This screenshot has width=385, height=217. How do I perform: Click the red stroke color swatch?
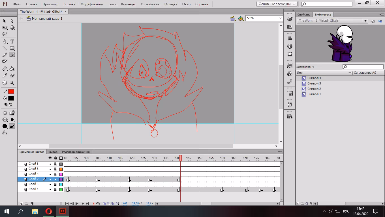[x=11, y=92]
